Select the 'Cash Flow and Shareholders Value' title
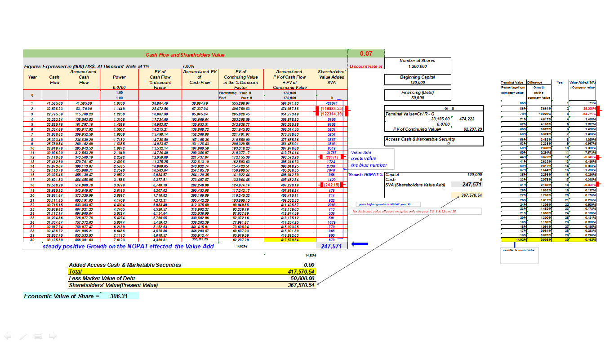Screen dimensions: 614x345 (x=185, y=55)
